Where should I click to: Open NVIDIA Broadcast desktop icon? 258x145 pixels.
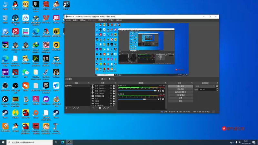(x=36, y=61)
